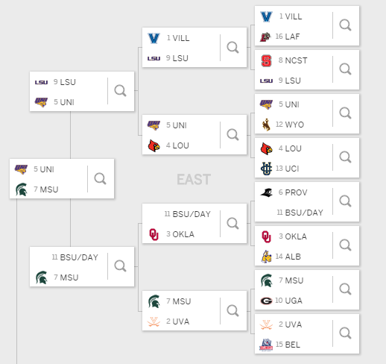
Task: View details for UNI vs WYO game
Action: (x=345, y=113)
